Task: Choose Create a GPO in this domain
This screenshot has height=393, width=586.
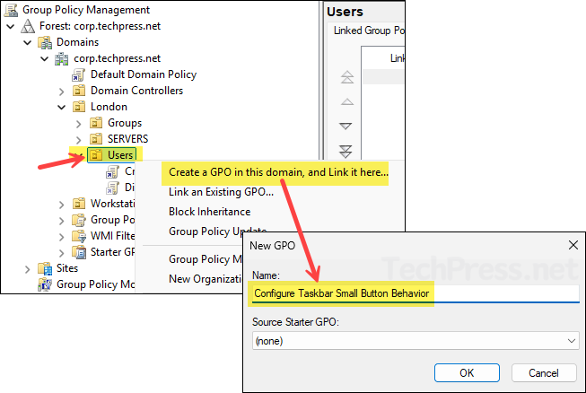Action: 278,171
